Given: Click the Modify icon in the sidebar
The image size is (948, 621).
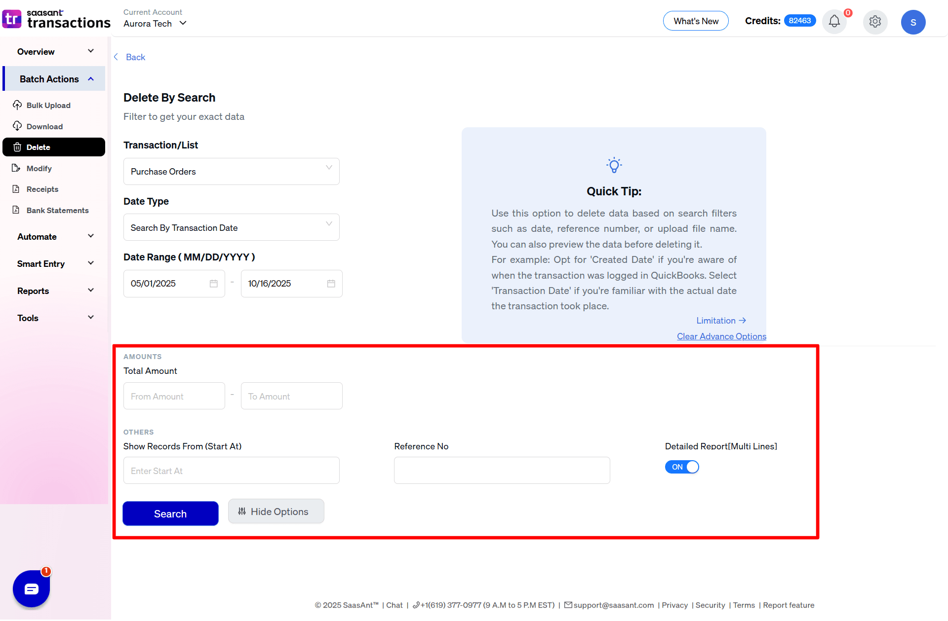Looking at the screenshot, I should pos(17,168).
